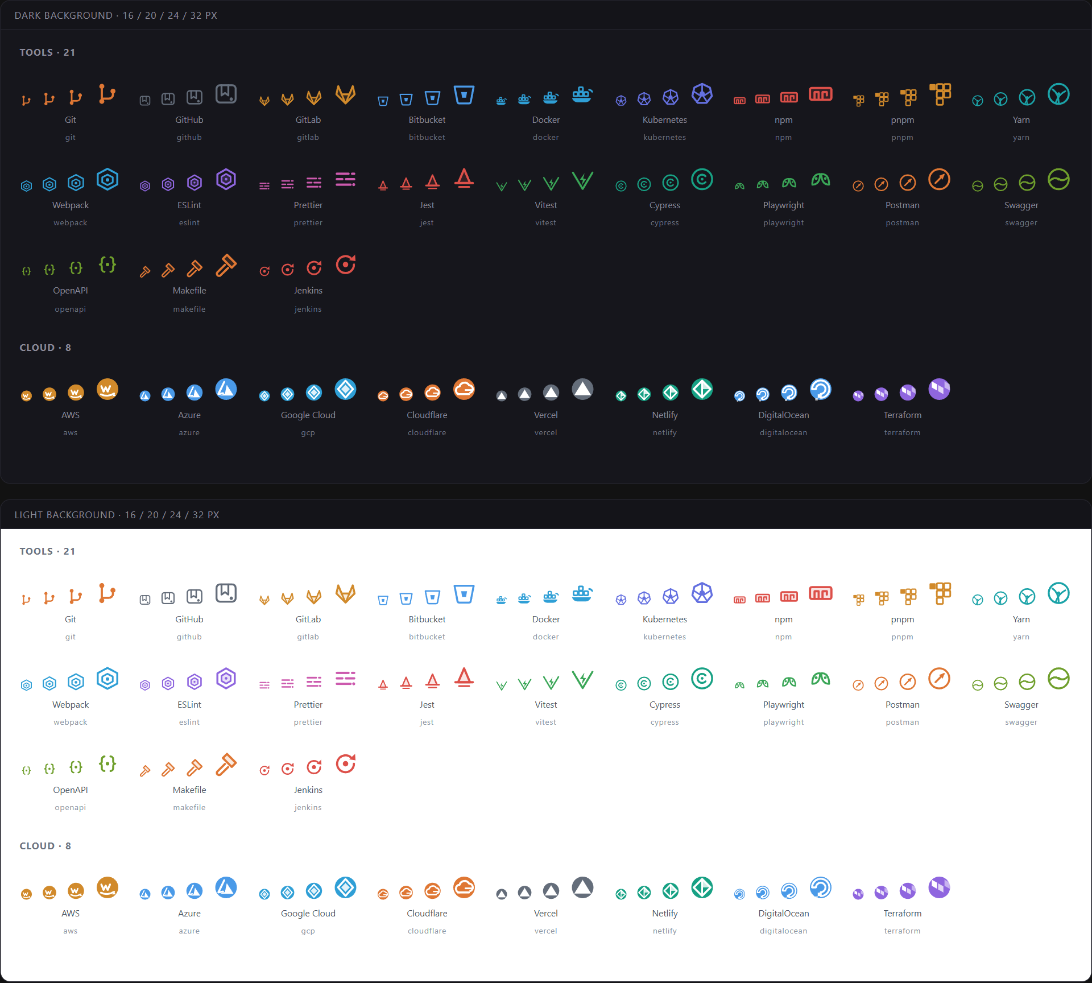The image size is (1092, 983).
Task: Click the largest GitHub icon on light background
Action: (226, 593)
